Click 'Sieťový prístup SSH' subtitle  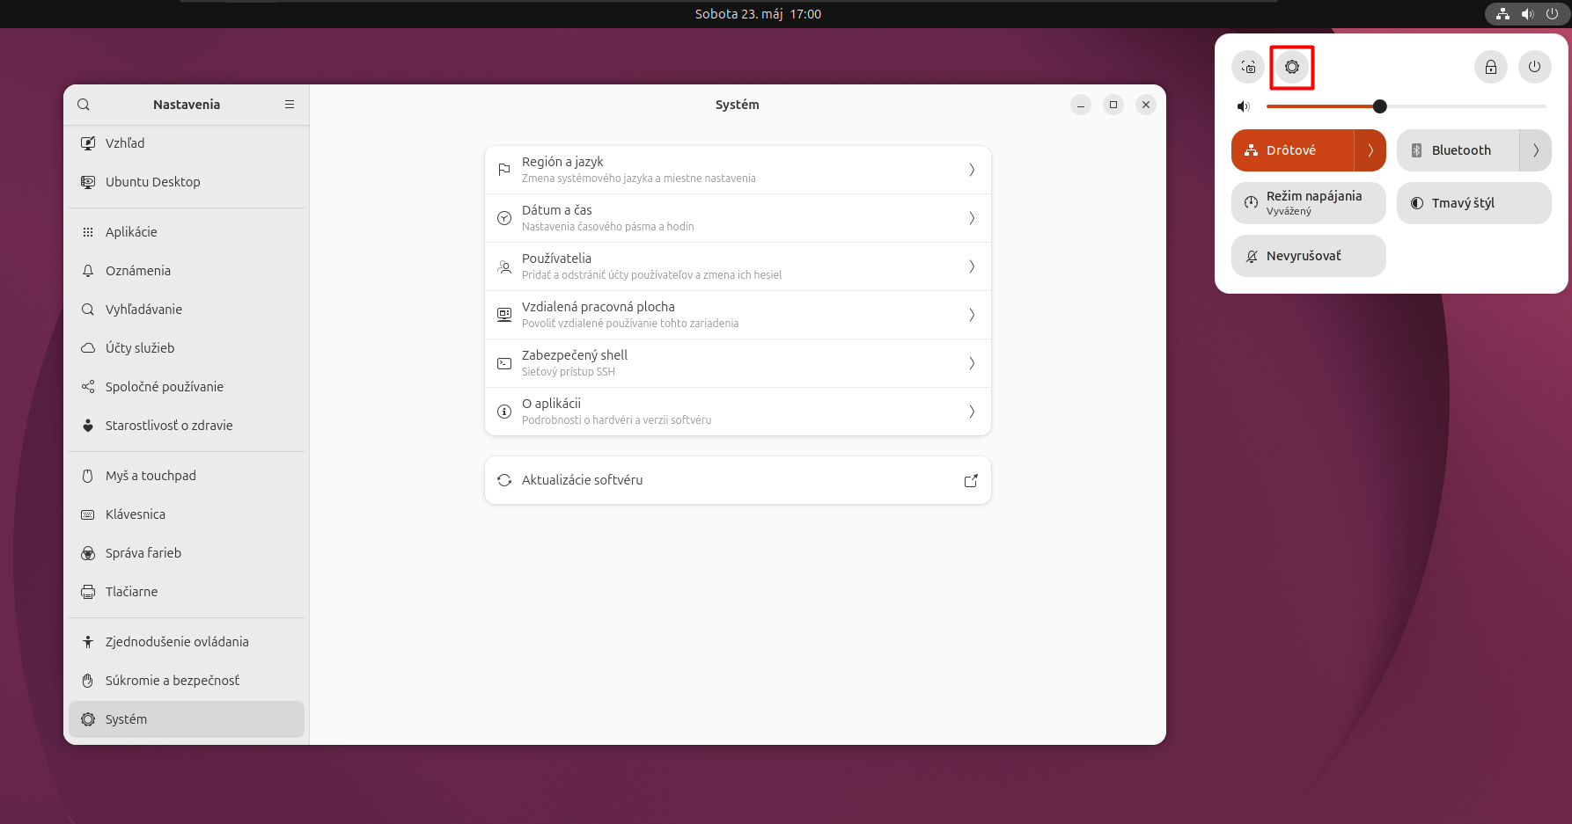[569, 372]
